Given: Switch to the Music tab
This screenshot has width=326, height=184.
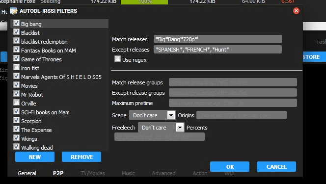Looking at the screenshot, I should [x=128, y=173].
